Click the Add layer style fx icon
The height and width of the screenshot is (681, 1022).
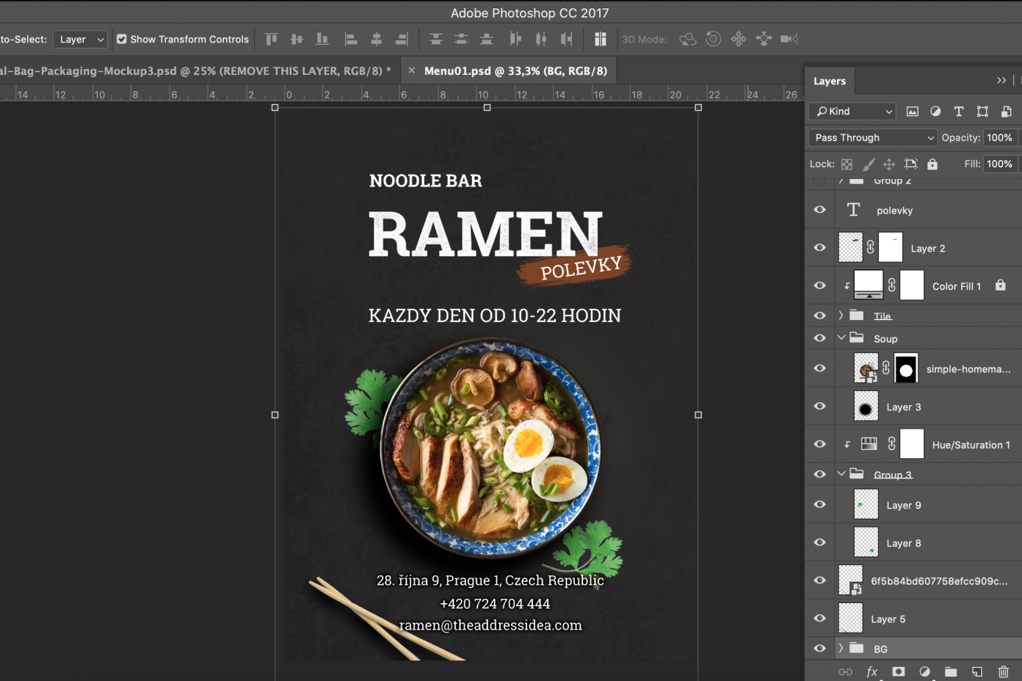pos(871,671)
